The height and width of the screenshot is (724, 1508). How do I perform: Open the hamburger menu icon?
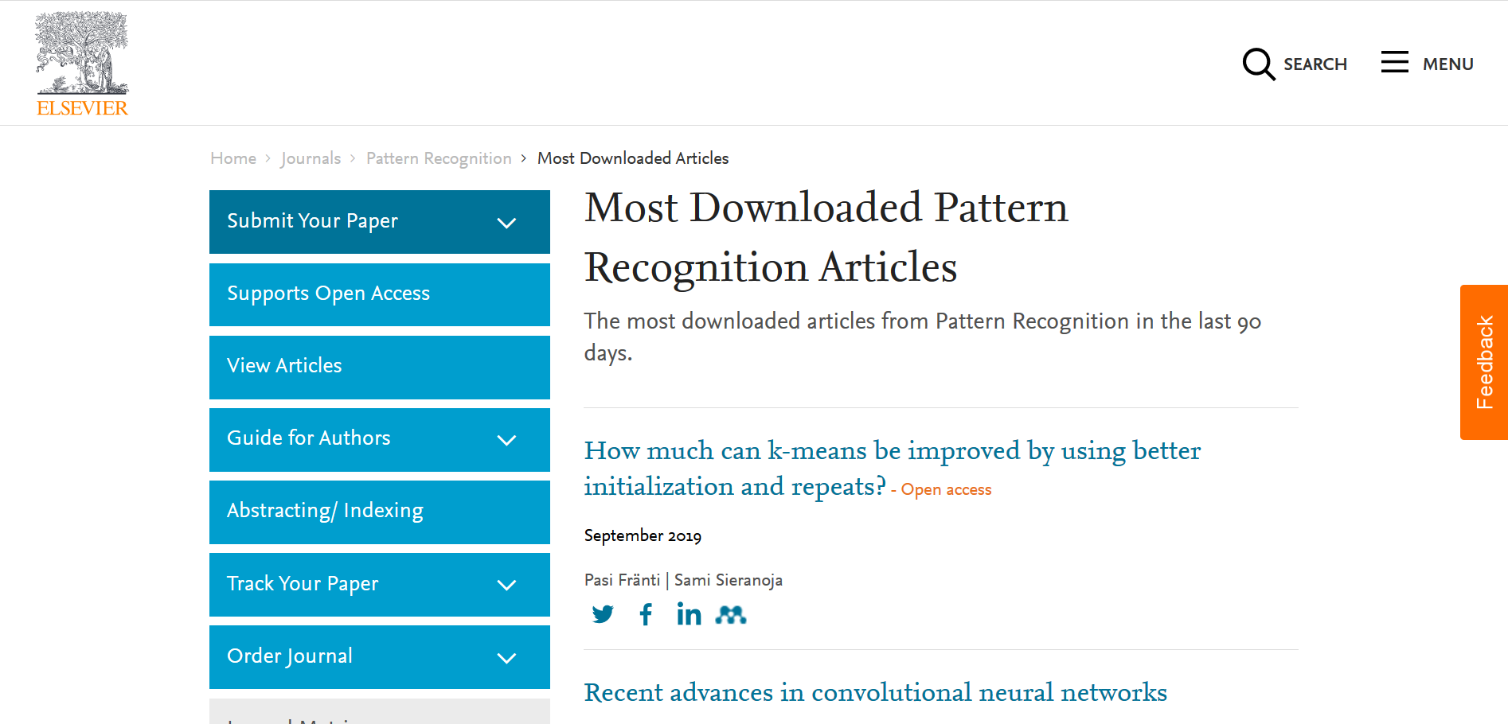point(1394,62)
